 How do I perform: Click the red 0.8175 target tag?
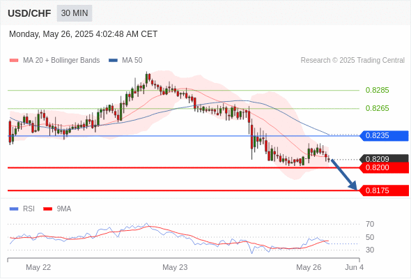(384, 190)
